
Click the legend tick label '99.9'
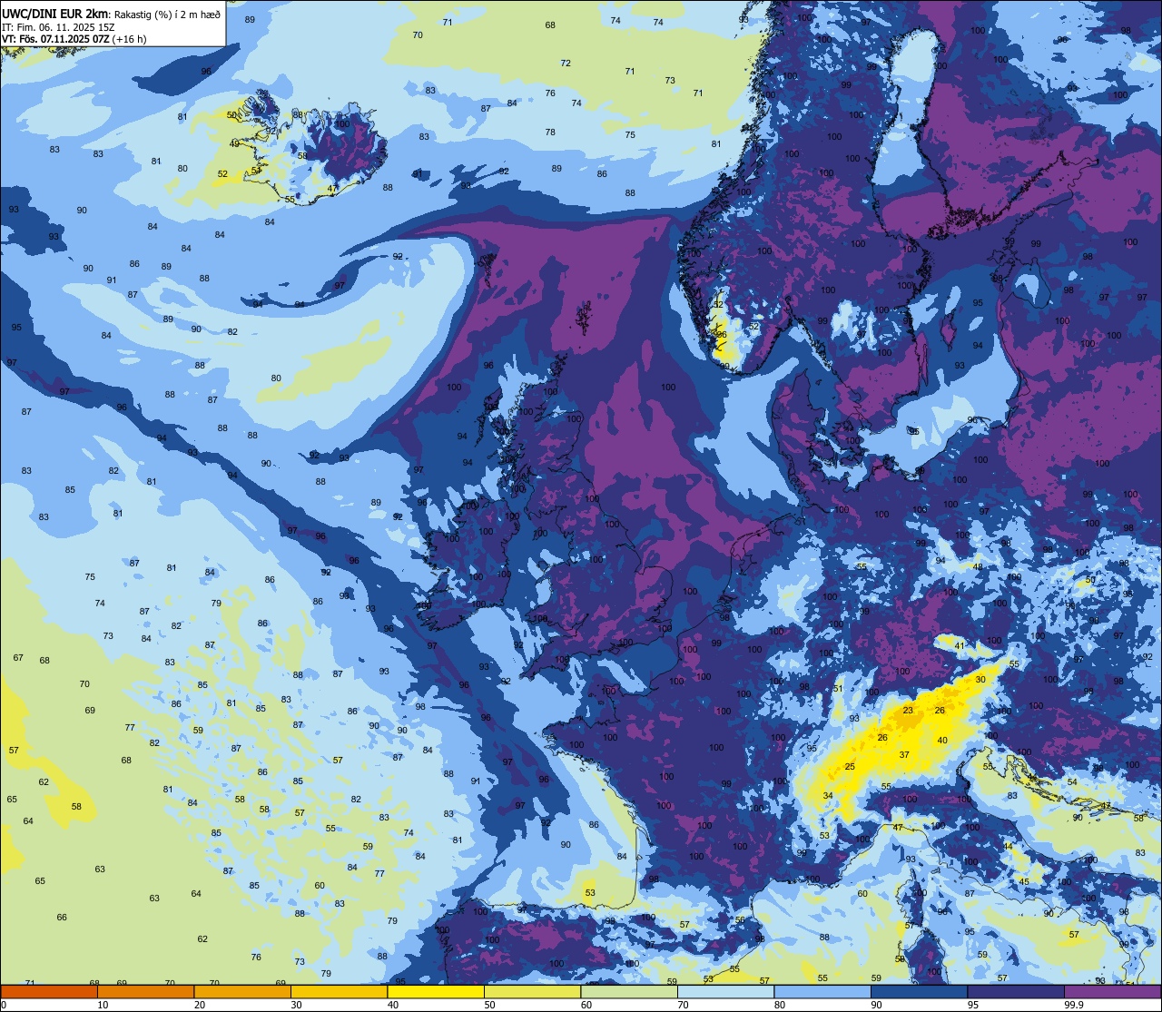tap(1073, 1005)
